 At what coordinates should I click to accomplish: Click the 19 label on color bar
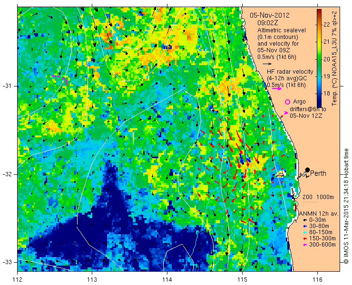(327, 76)
